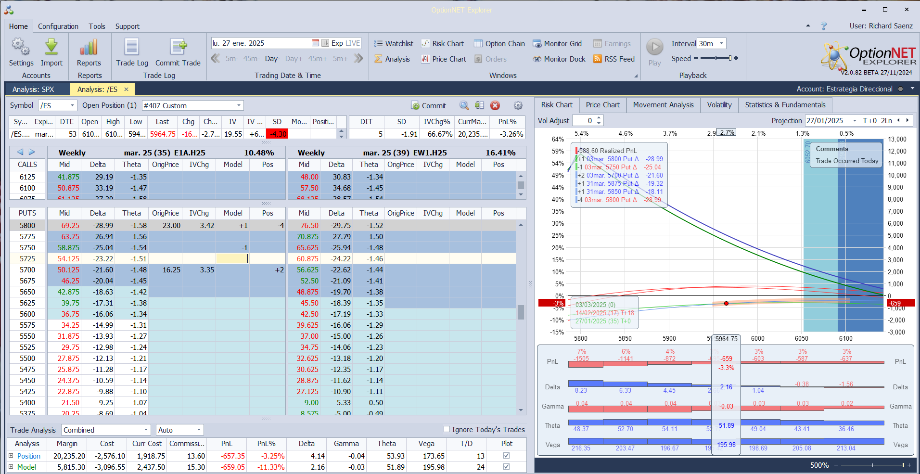Toggle the 2Ln lines option

[886, 121]
